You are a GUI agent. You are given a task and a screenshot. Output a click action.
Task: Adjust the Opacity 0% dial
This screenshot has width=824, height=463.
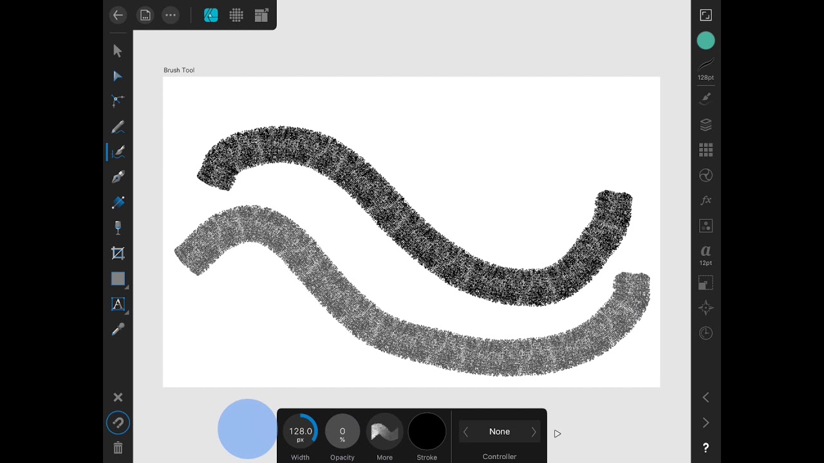pyautogui.click(x=342, y=431)
